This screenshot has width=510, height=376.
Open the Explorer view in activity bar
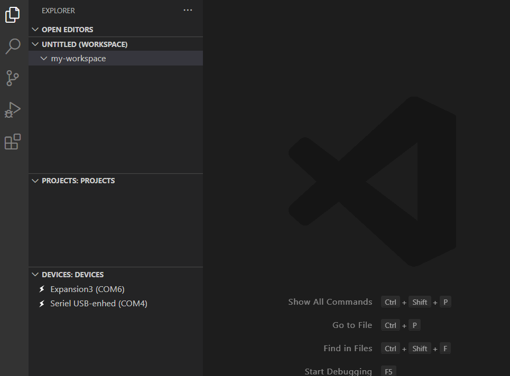click(13, 15)
